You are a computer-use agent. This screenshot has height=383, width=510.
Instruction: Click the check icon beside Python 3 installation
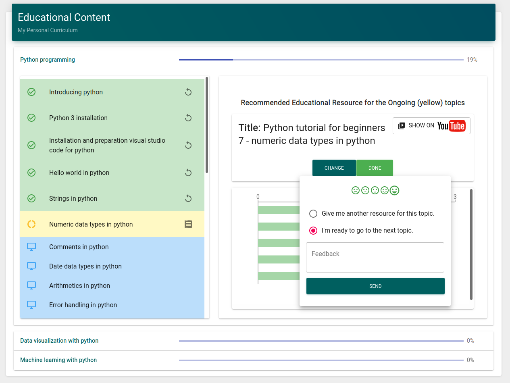pyautogui.click(x=31, y=118)
